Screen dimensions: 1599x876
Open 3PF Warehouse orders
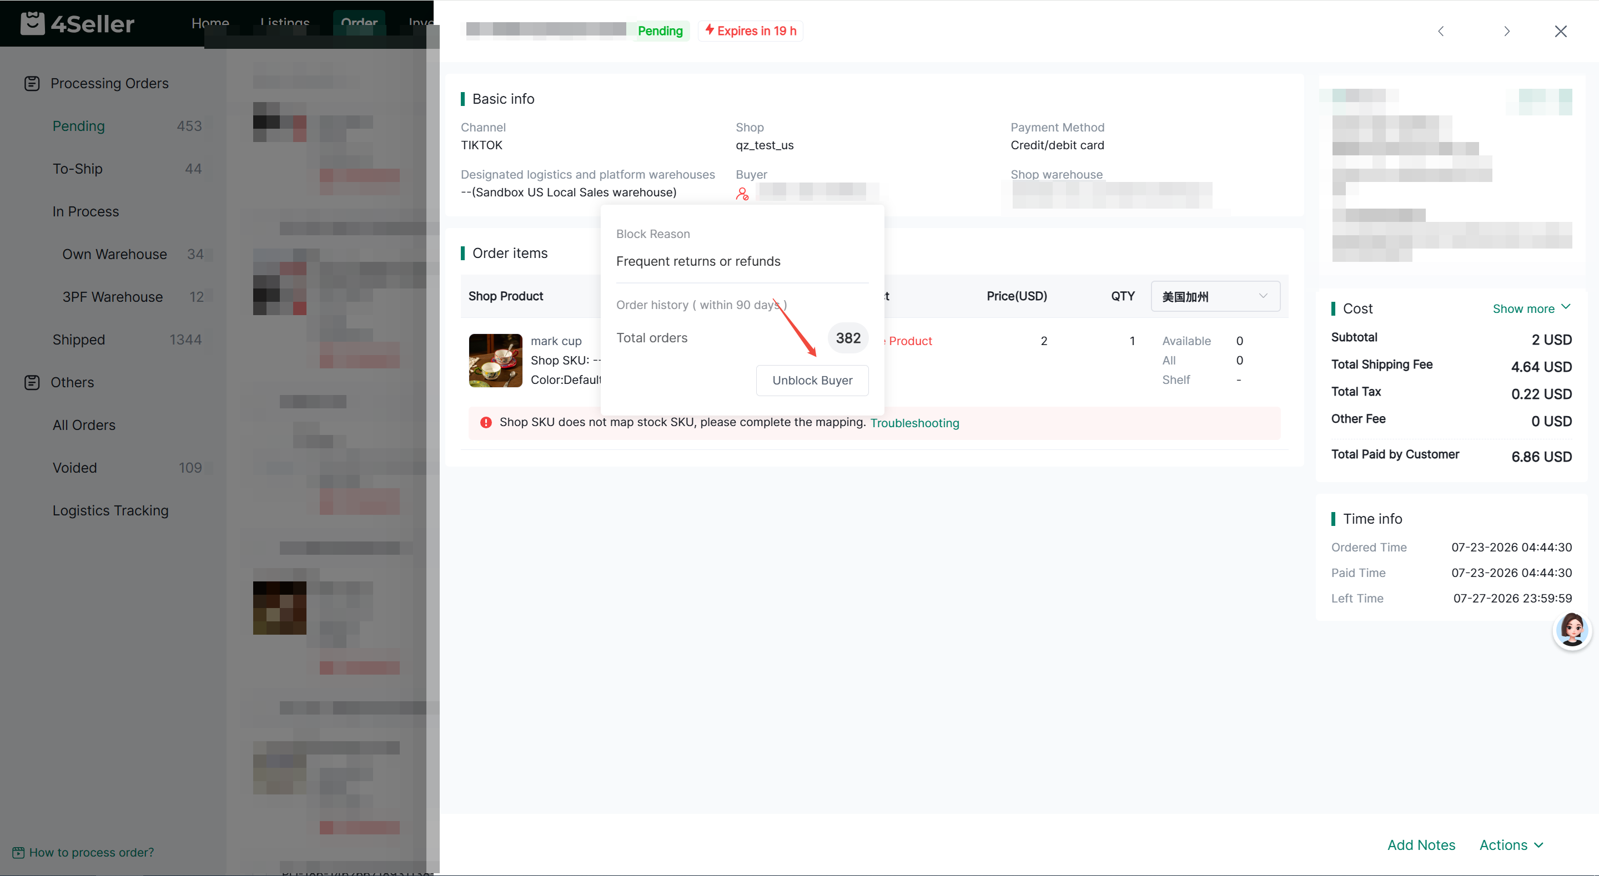point(112,297)
